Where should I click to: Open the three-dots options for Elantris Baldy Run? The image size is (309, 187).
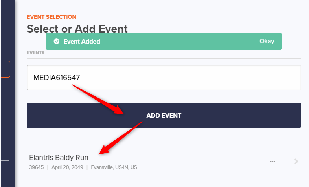click(272, 161)
